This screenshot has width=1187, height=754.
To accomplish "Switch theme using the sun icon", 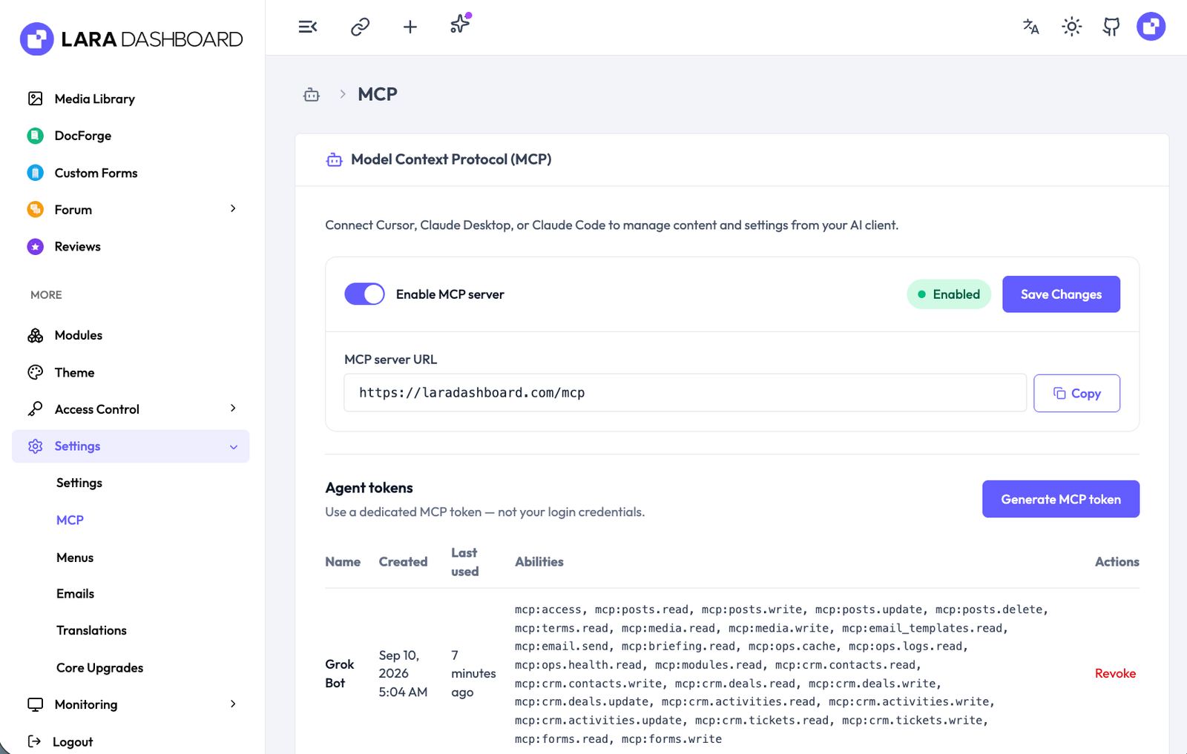I will point(1071,27).
